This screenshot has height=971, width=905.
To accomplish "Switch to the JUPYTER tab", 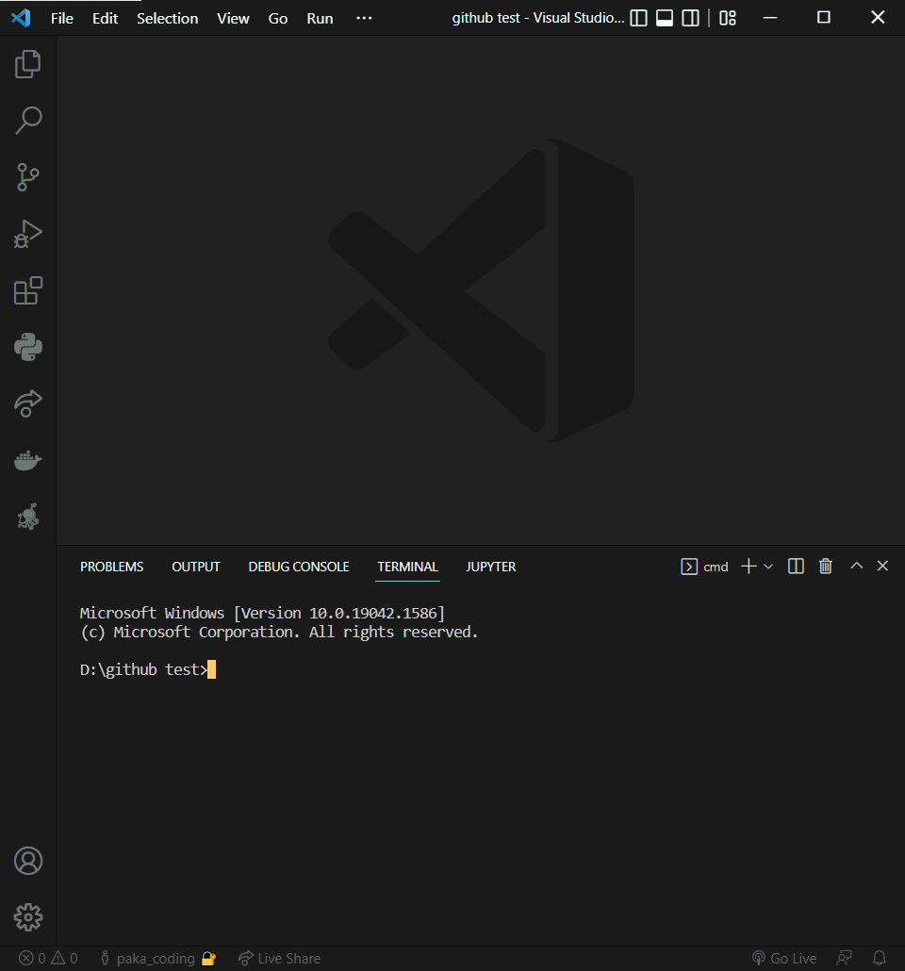I will tap(490, 567).
